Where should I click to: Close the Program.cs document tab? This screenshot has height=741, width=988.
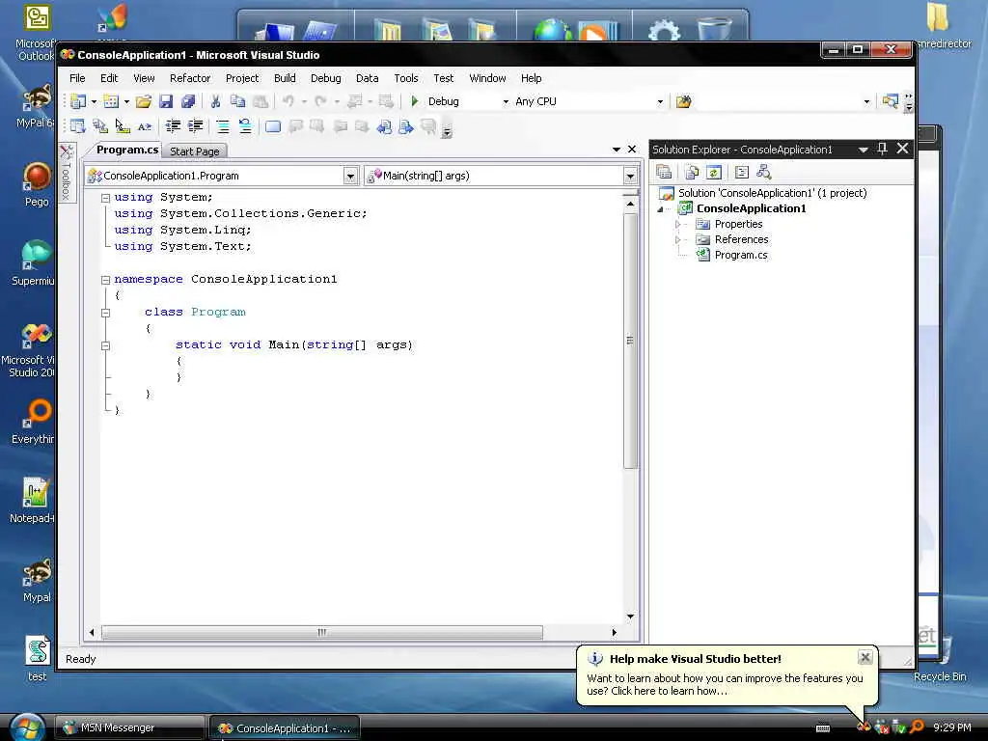point(632,150)
